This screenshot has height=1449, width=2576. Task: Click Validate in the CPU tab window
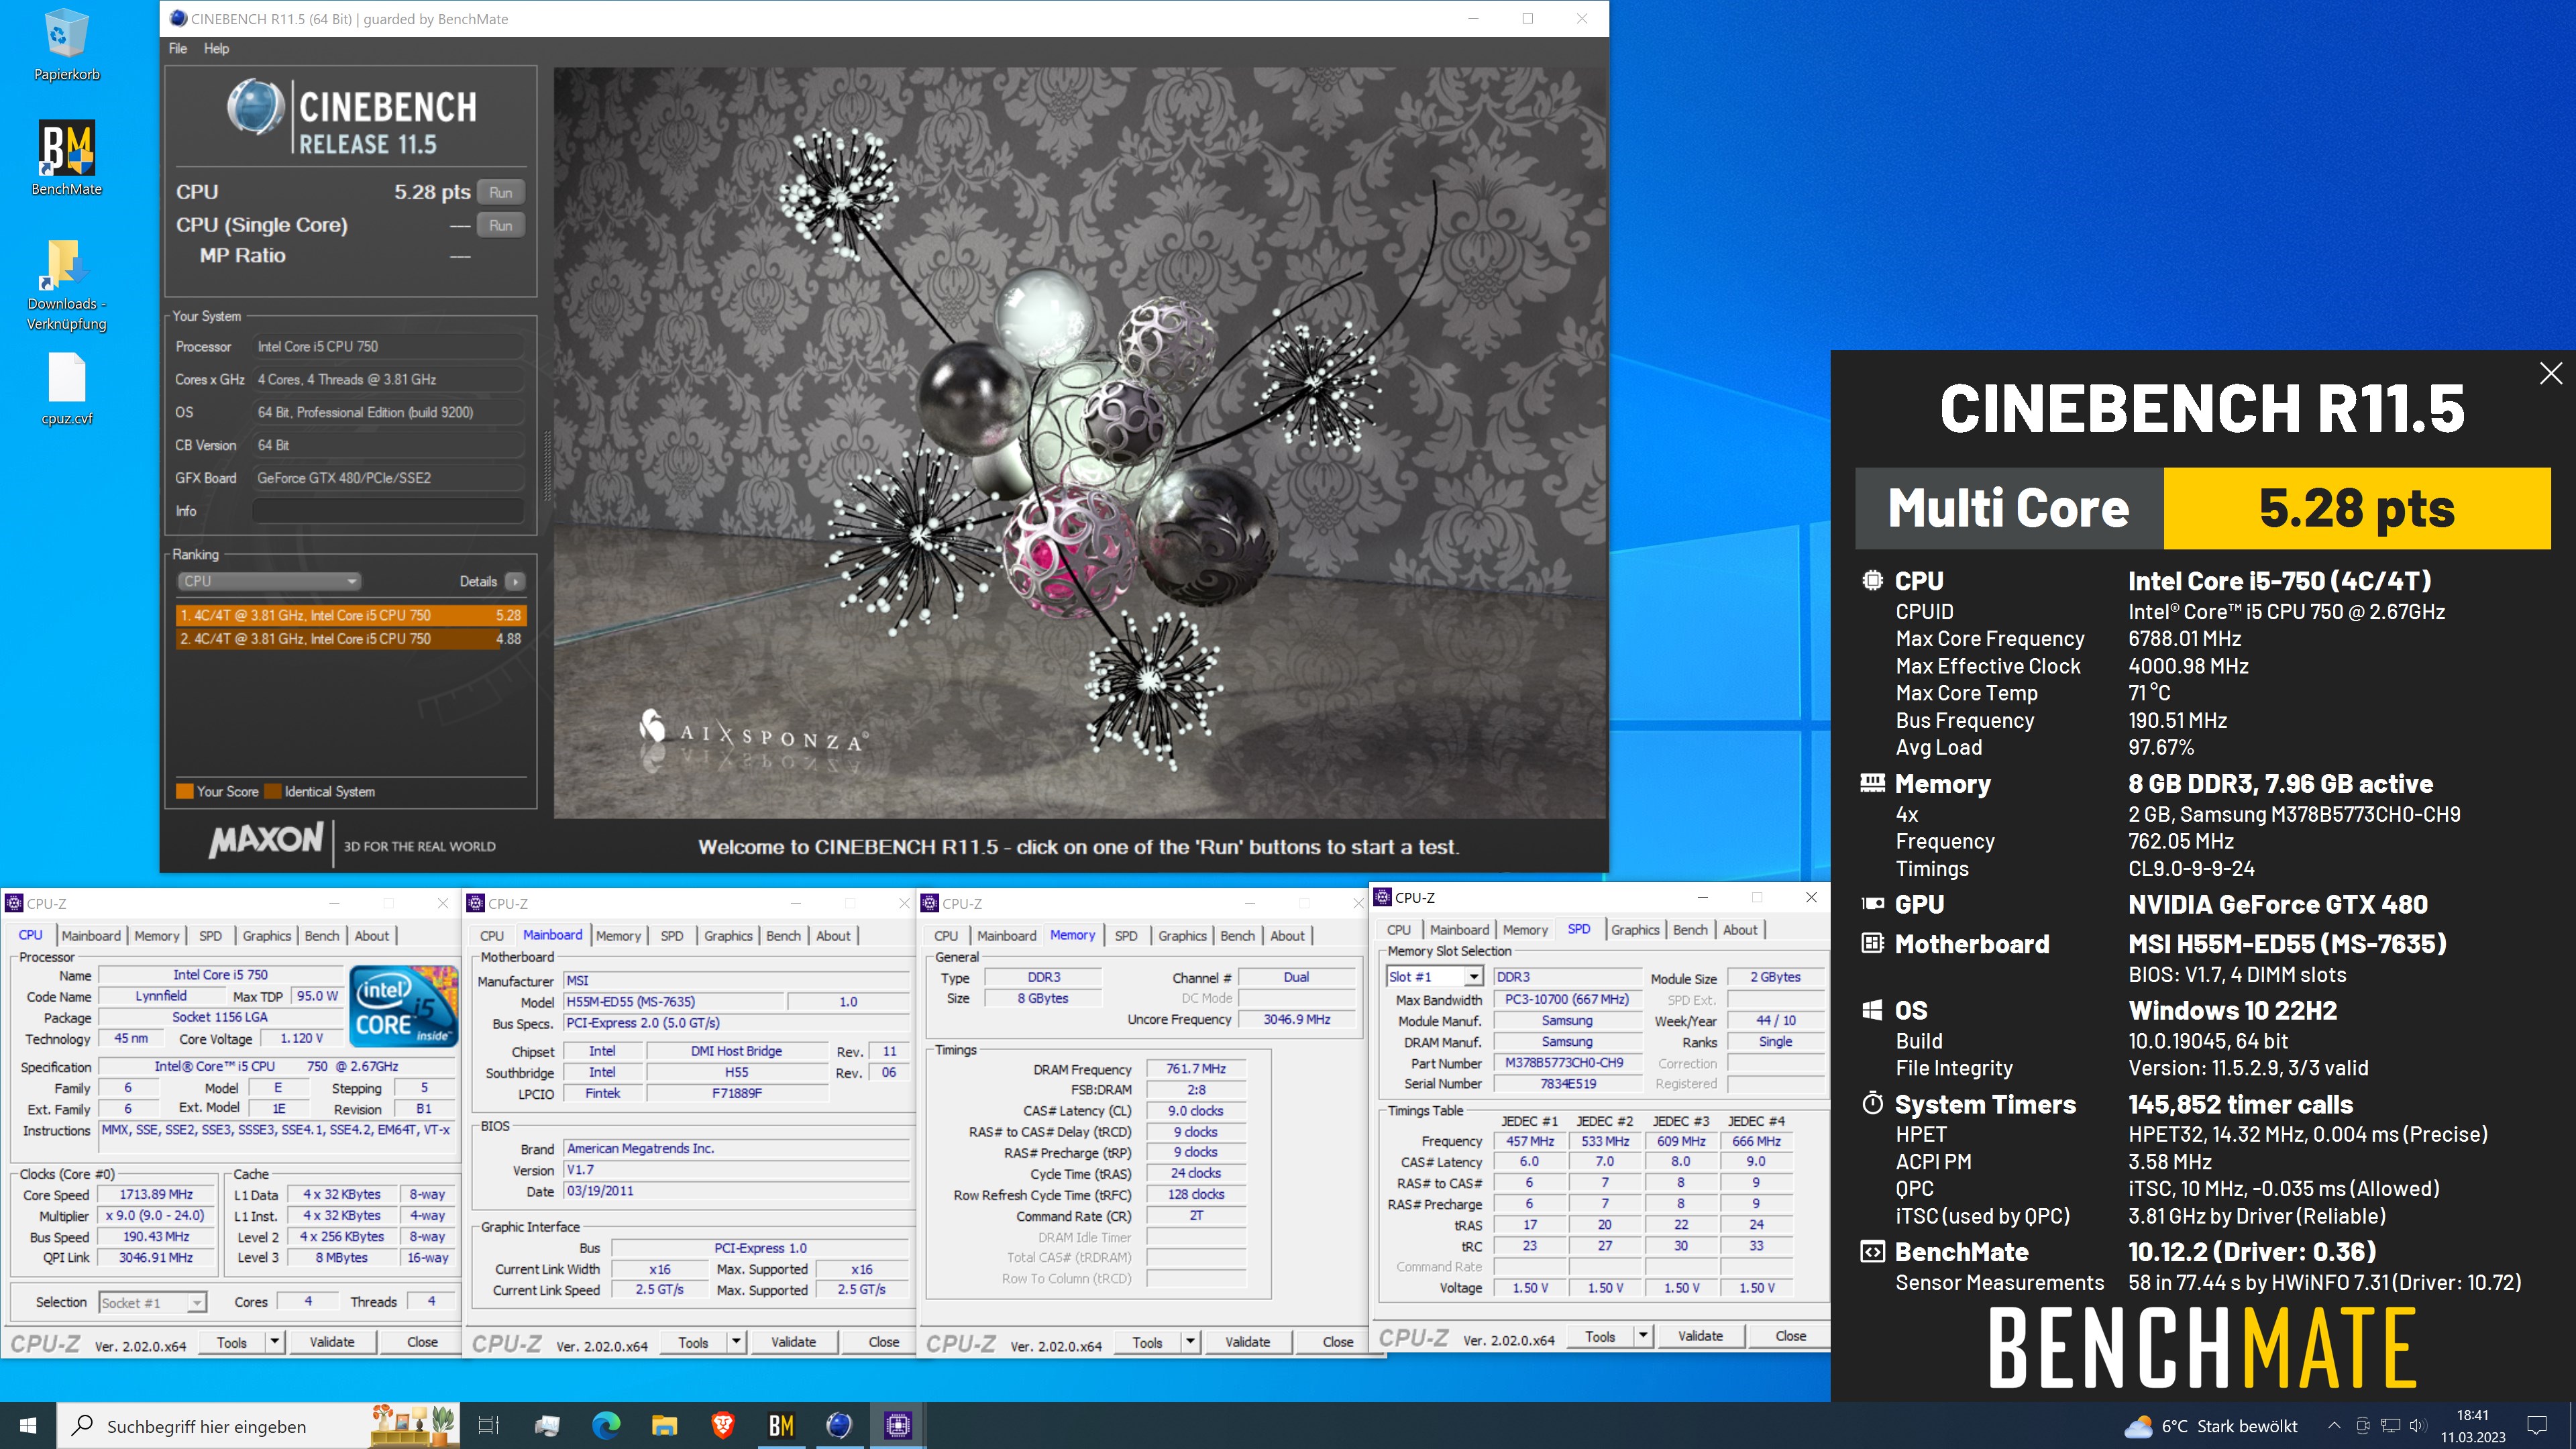coord(332,1341)
